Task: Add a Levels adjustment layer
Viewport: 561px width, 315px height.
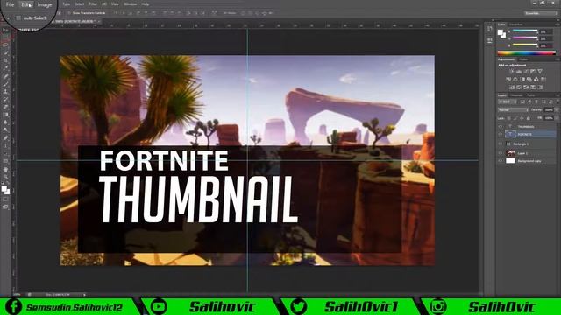Action: point(518,72)
